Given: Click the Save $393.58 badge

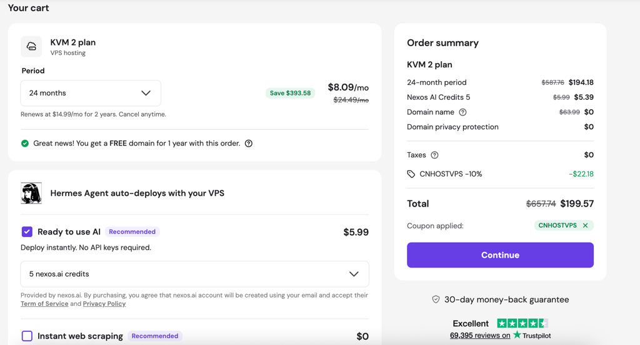Looking at the screenshot, I should 290,93.
